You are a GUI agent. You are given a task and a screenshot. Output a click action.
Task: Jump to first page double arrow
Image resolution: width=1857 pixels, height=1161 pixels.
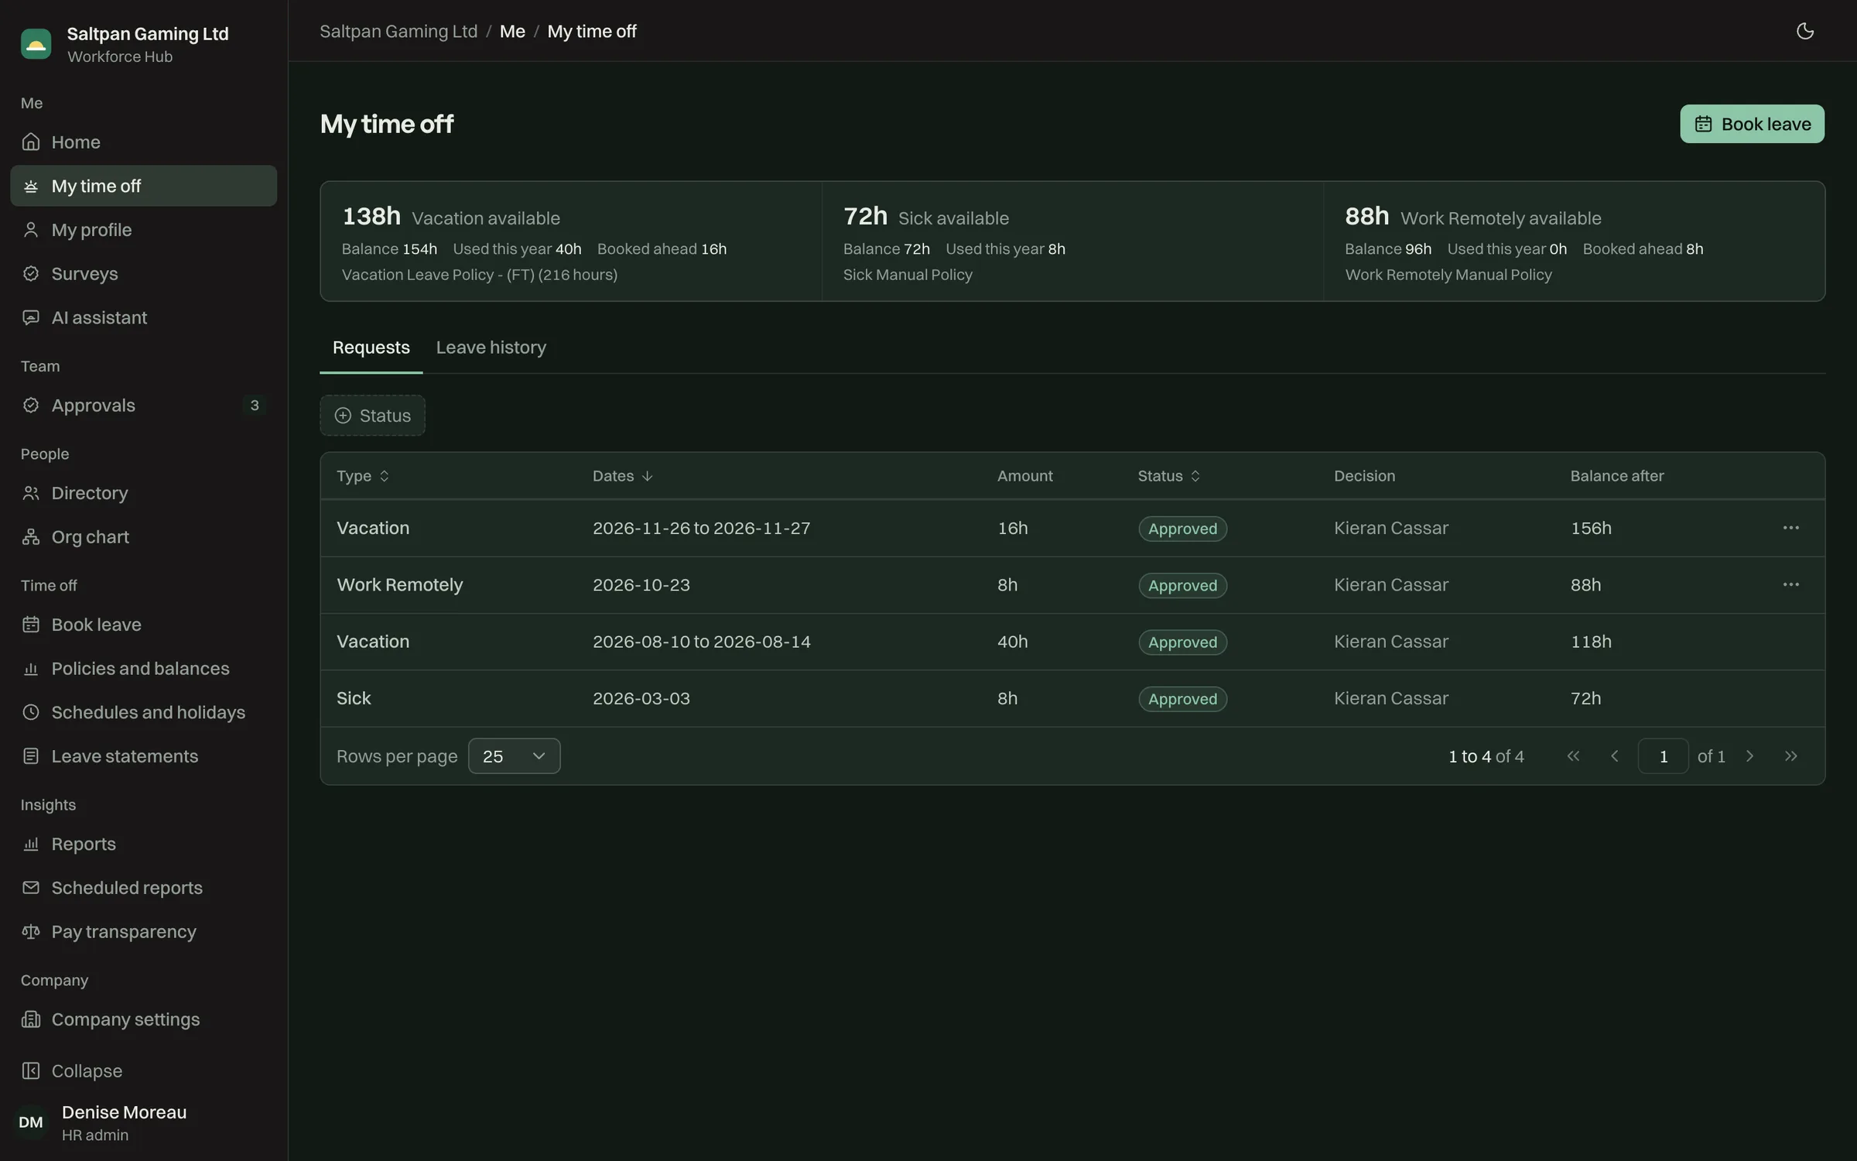click(x=1573, y=756)
